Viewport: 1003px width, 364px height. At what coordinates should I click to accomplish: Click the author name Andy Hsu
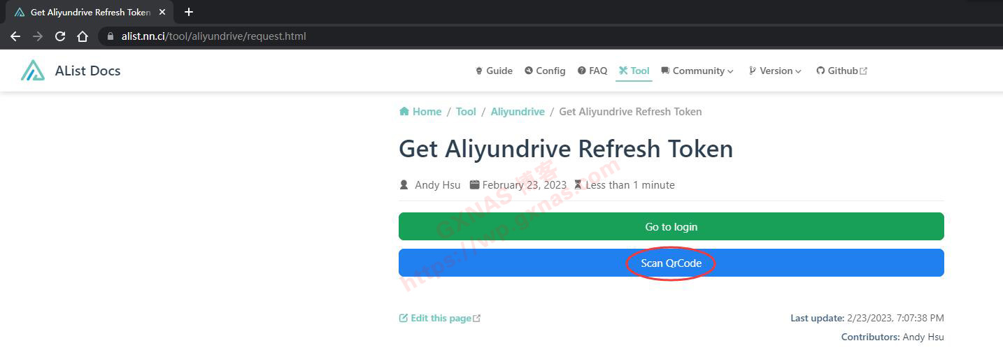(x=438, y=185)
